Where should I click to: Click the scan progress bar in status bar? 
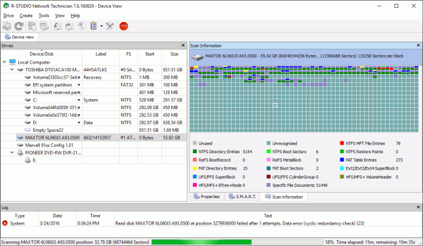[237, 242]
